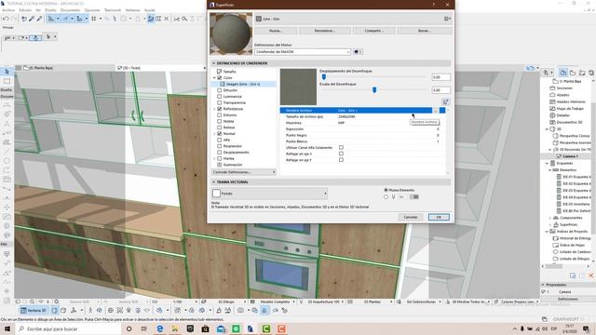The width and height of the screenshot is (596, 335).
Task: Click the magnifier find and select icon
Action: click(x=184, y=19)
